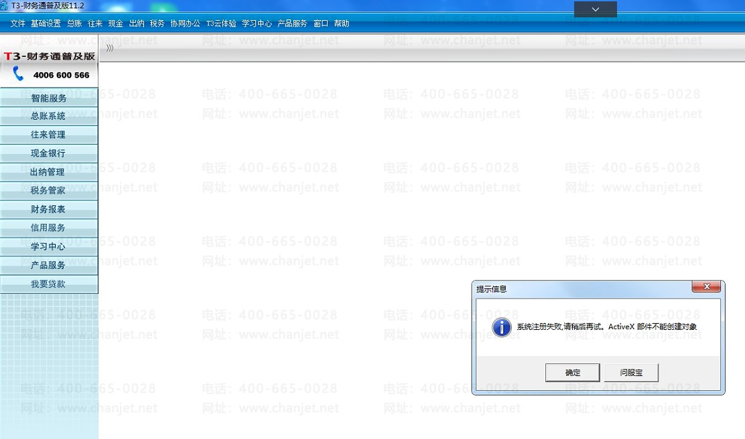Click the 提示信息 dialog title
Screen dimensions: 745x439
point(491,289)
